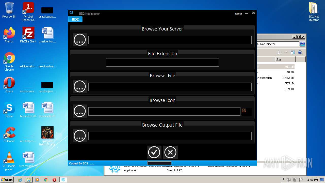The height and width of the screenshot is (183, 325).
Task: Click the browse button for Your Server
Action: [80, 40]
